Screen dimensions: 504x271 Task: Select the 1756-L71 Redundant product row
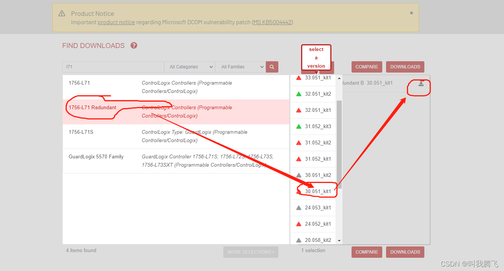click(x=176, y=112)
